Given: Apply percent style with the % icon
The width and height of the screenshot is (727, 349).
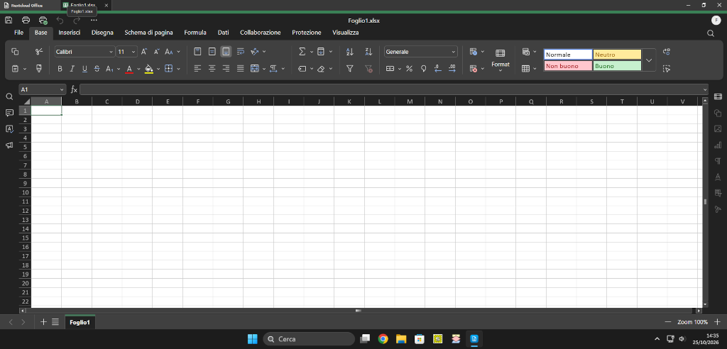Looking at the screenshot, I should click(410, 69).
